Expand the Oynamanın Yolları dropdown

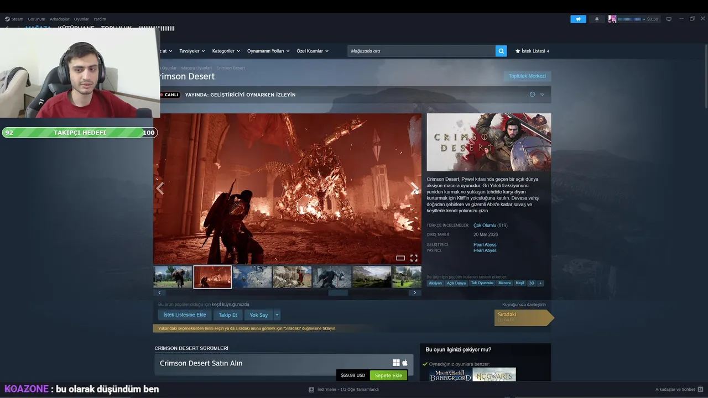(x=268, y=51)
